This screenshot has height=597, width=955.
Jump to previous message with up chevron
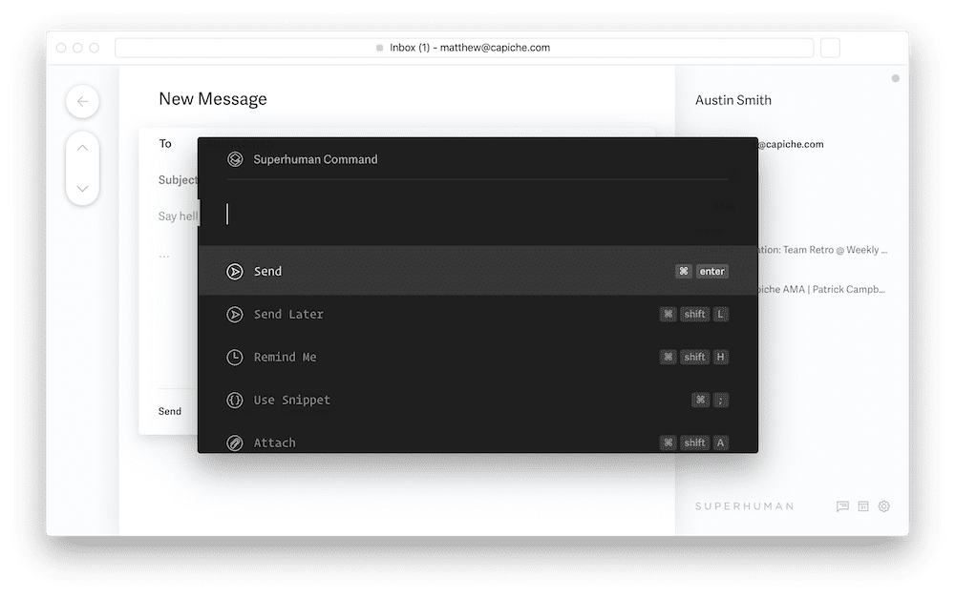pyautogui.click(x=82, y=148)
